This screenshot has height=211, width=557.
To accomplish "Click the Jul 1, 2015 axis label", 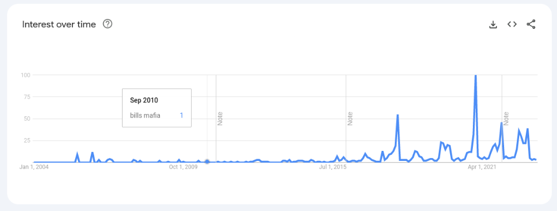I will point(333,166).
